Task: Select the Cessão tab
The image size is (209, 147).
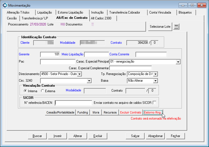Action: (x=12, y=18)
